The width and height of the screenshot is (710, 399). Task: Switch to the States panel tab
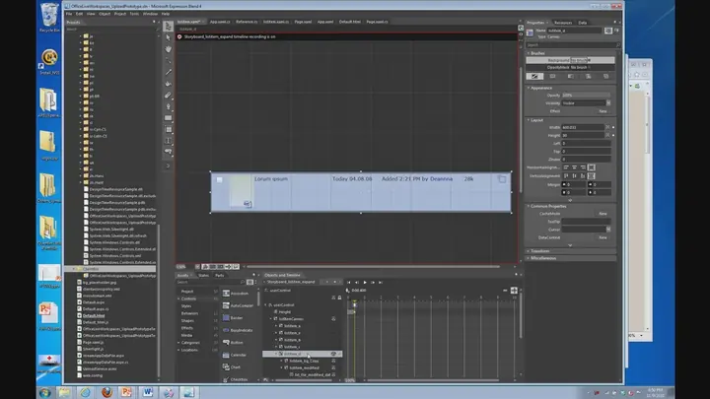pos(204,275)
